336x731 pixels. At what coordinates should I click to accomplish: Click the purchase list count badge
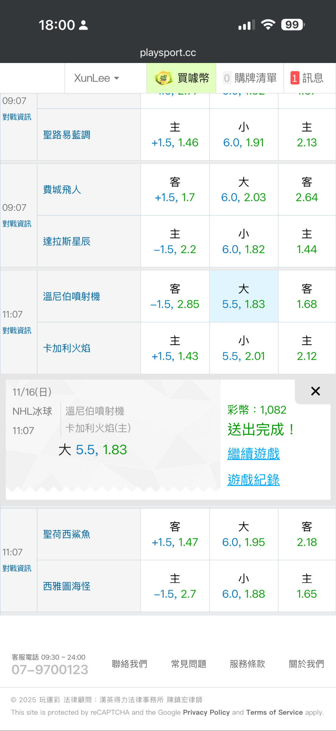point(227,78)
